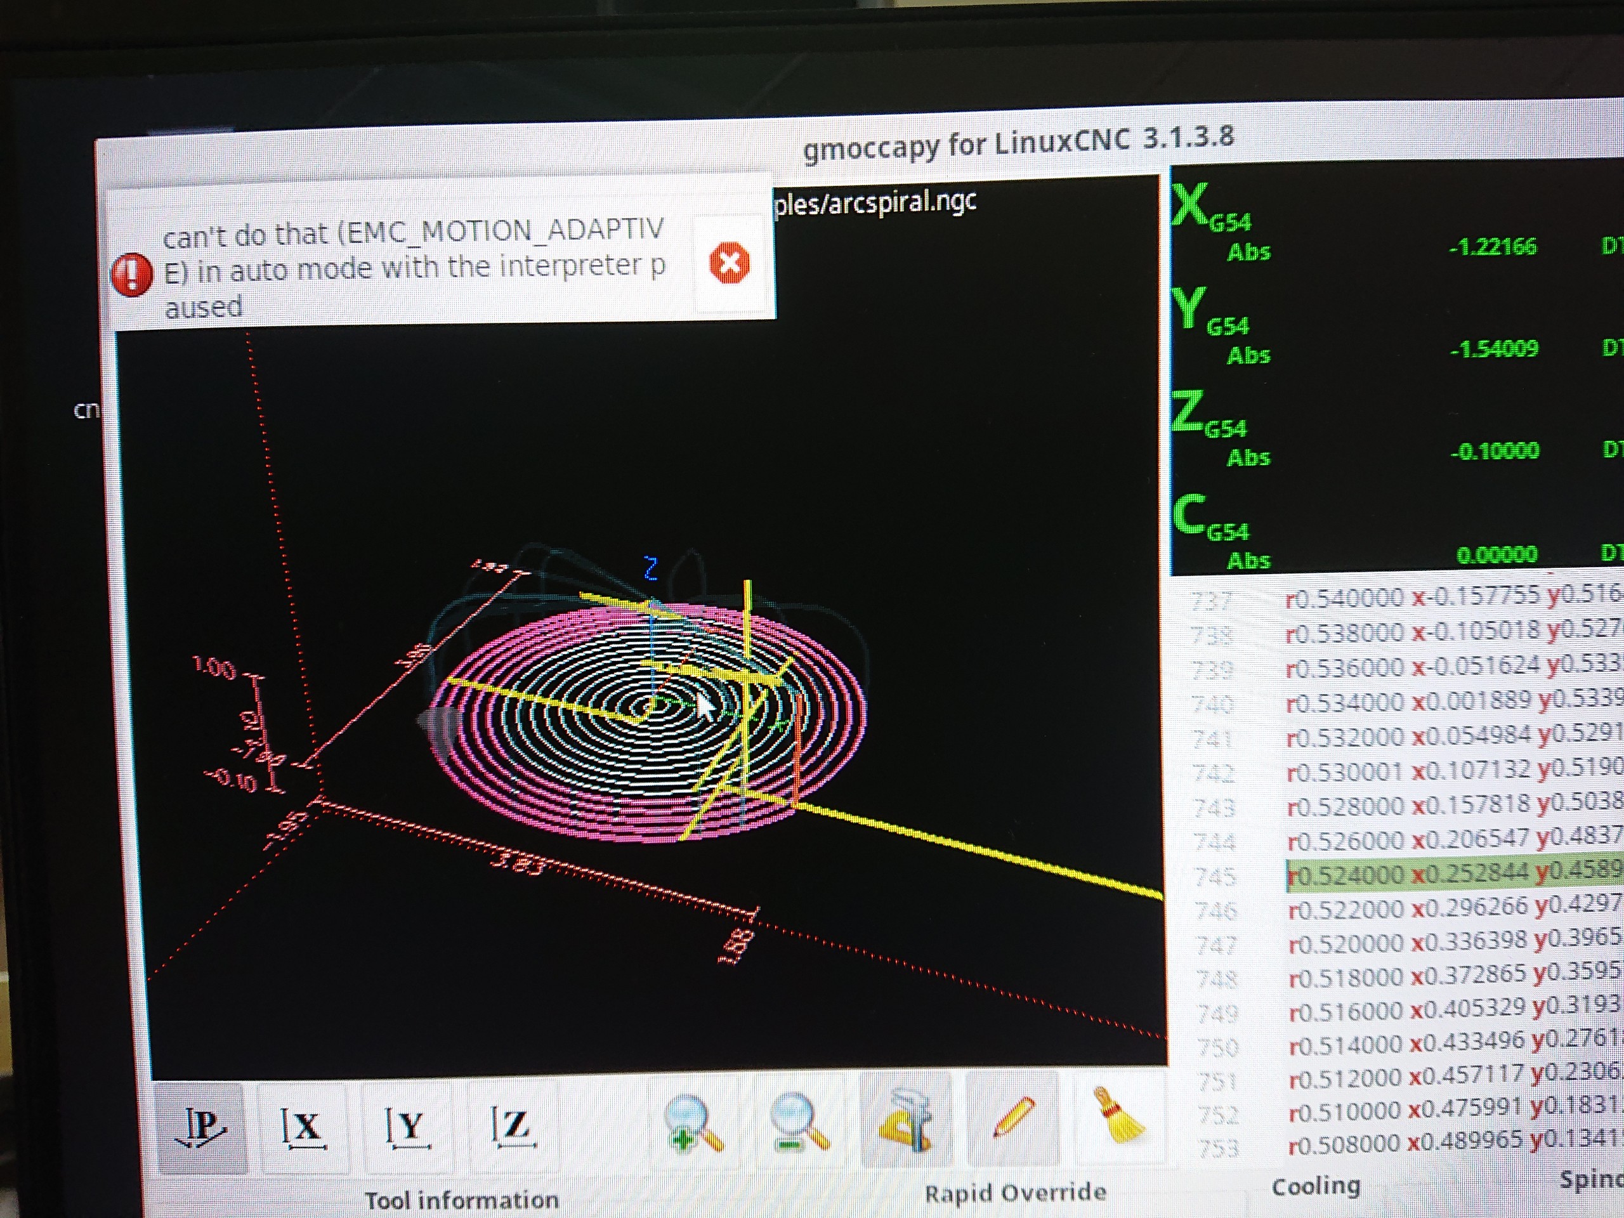1624x1218 pixels.
Task: Select G-code line r0.528000 x0.157818
Action: tap(1454, 806)
